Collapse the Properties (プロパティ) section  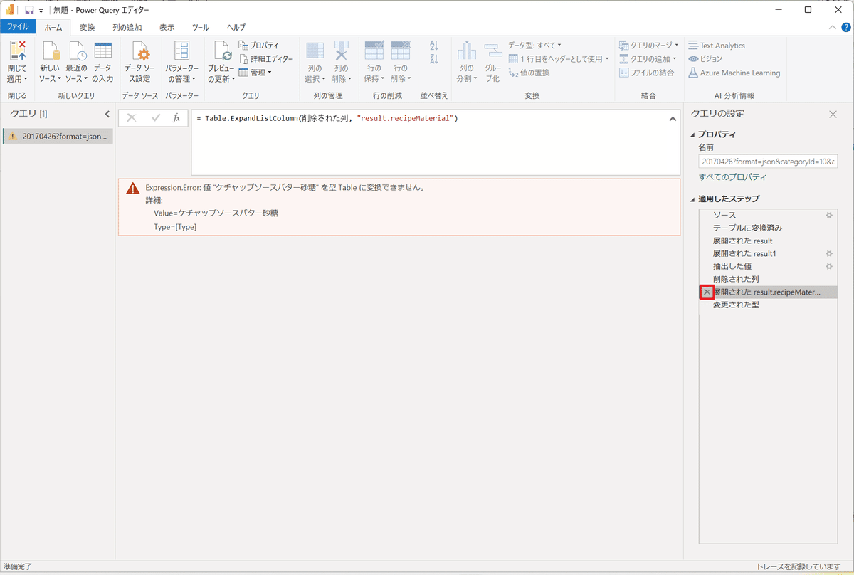pos(692,134)
